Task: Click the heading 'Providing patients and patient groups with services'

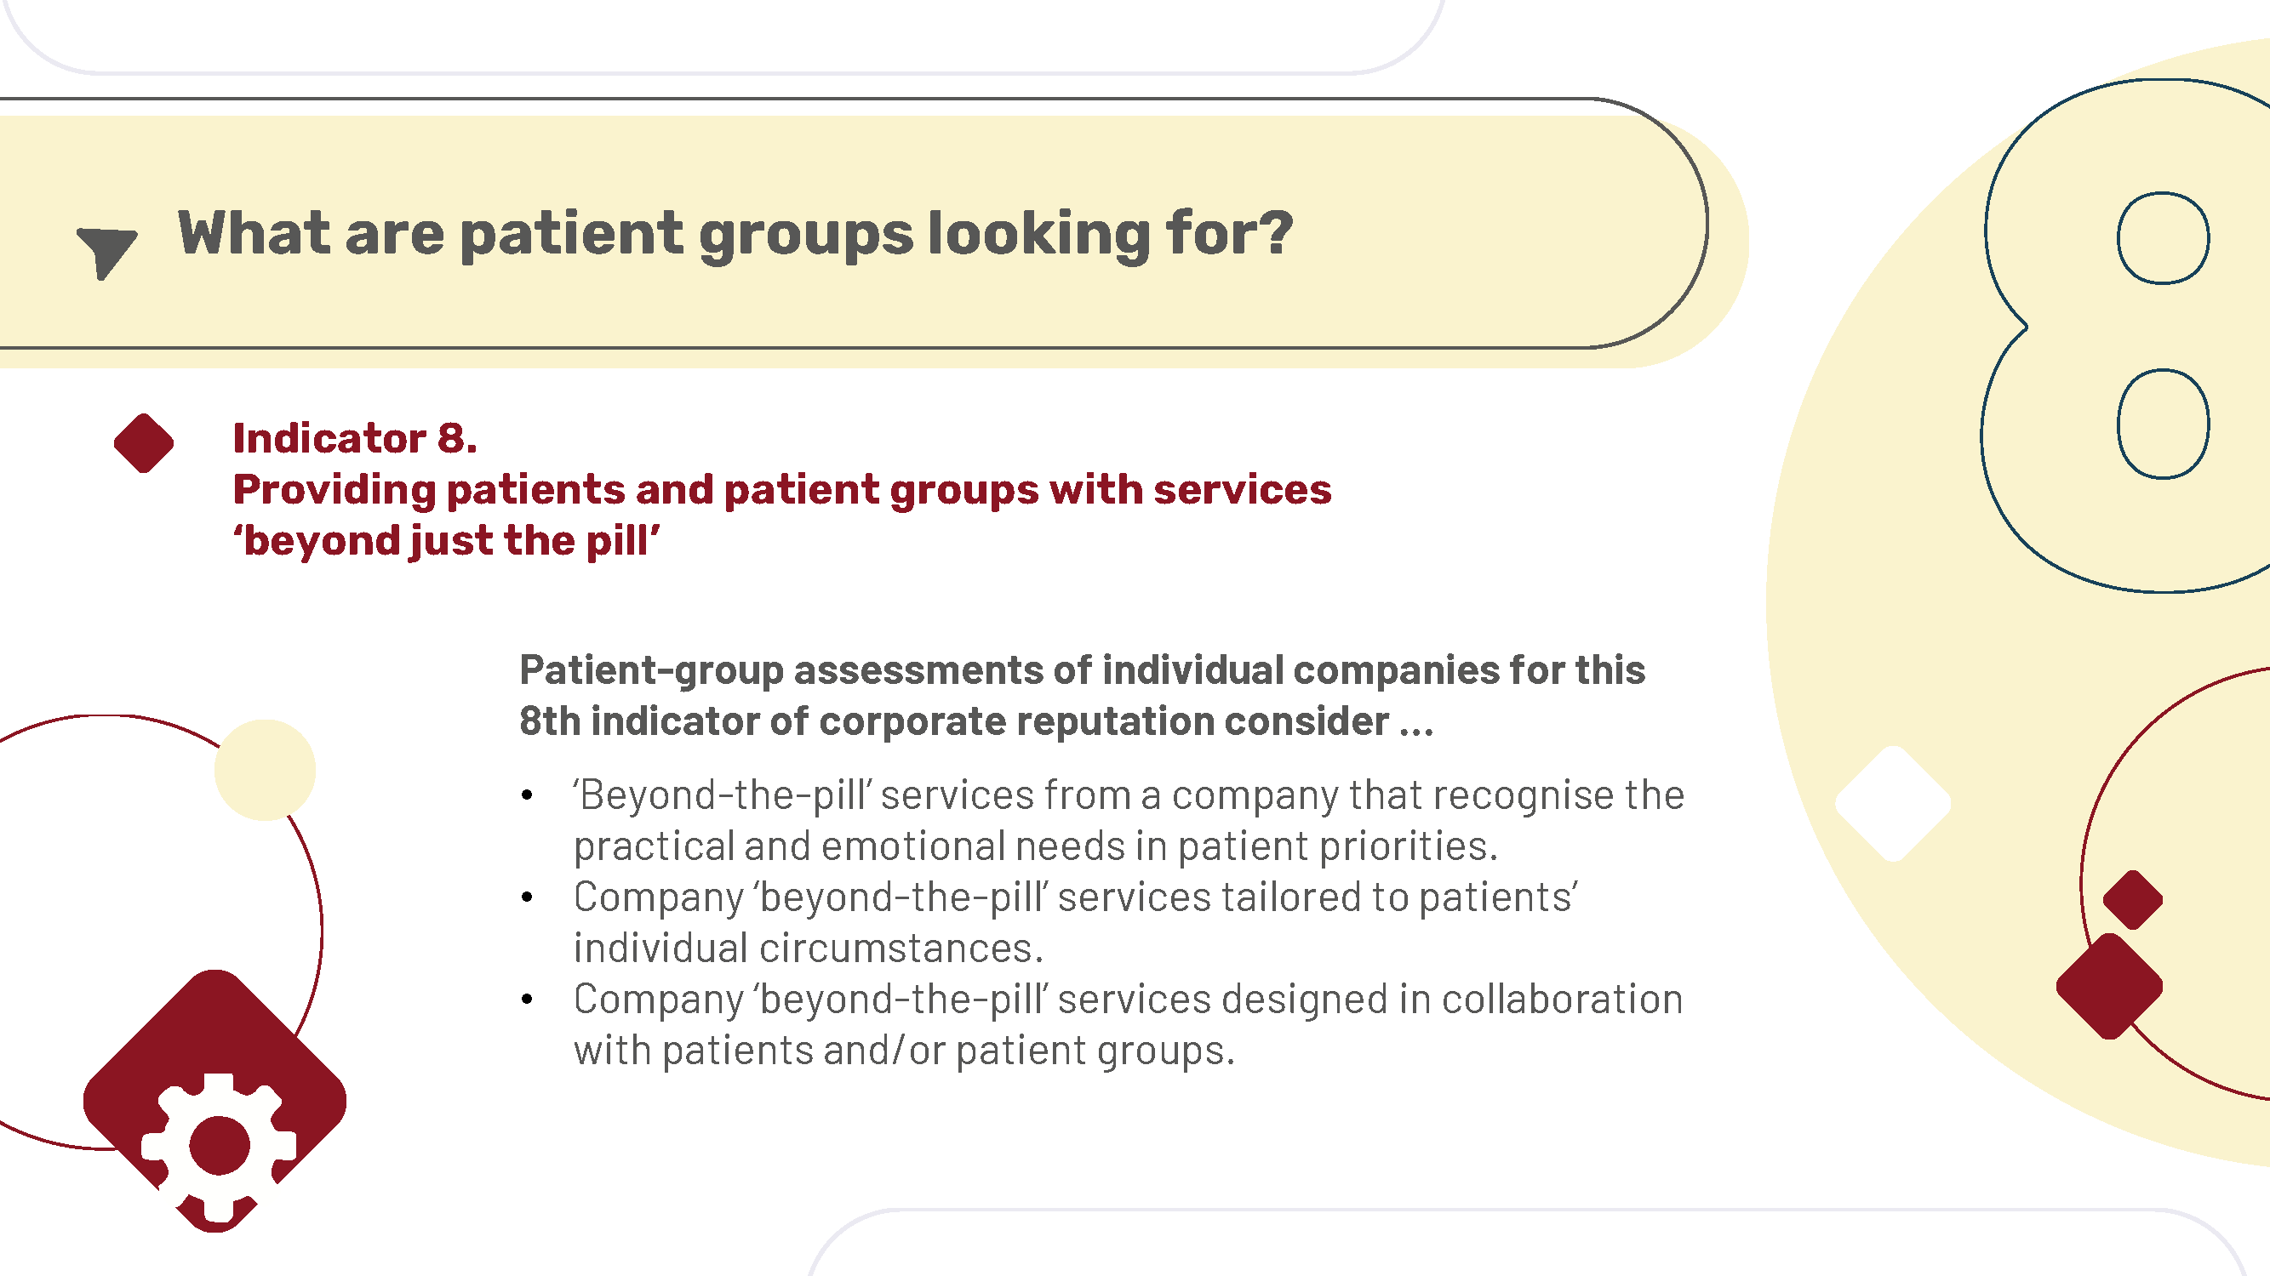Action: coord(781,490)
